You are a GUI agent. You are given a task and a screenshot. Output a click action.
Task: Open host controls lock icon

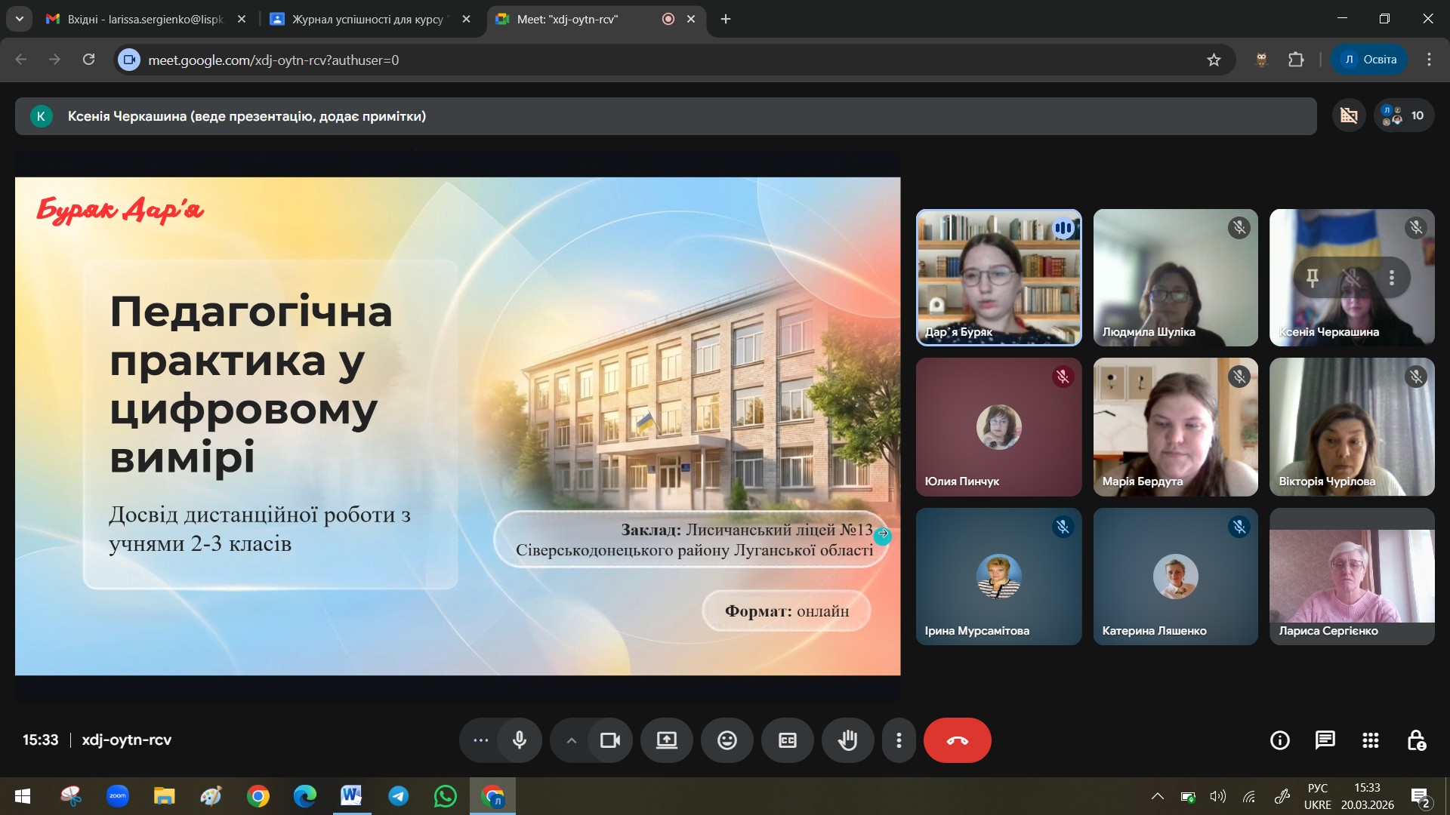(1416, 740)
